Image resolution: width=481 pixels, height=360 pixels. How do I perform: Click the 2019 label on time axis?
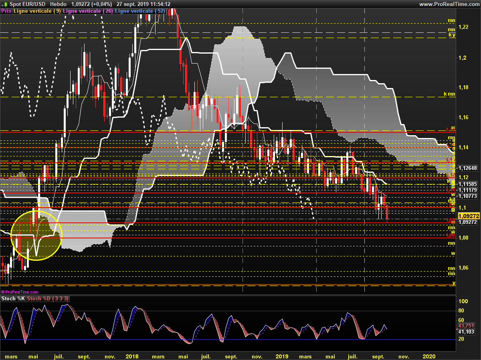(x=282, y=356)
